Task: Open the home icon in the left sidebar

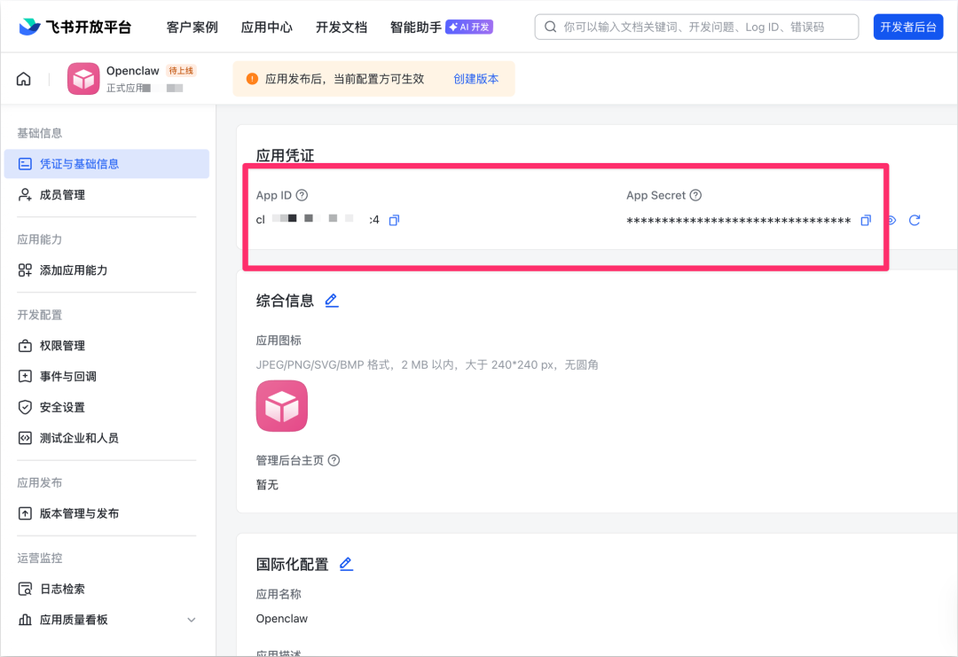Action: 23,78
